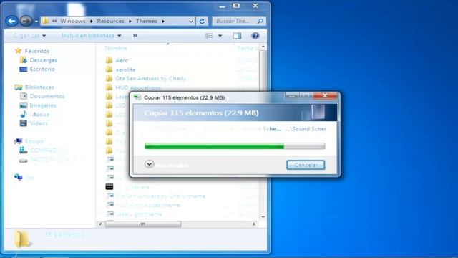Refresh the Themes folder view
The height and width of the screenshot is (258, 458).
[x=202, y=21]
